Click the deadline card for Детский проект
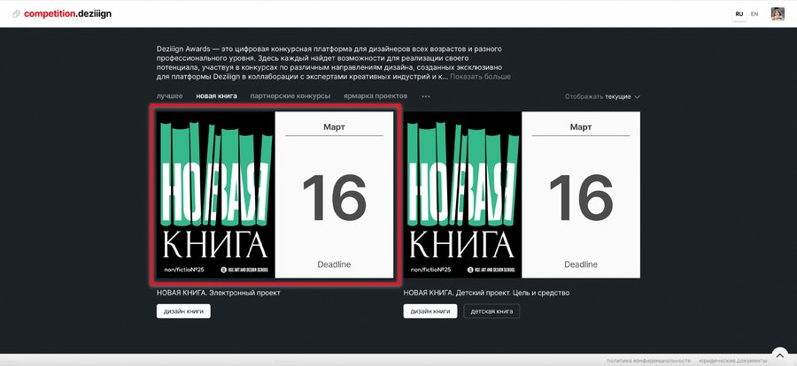The image size is (797, 366). (581, 194)
